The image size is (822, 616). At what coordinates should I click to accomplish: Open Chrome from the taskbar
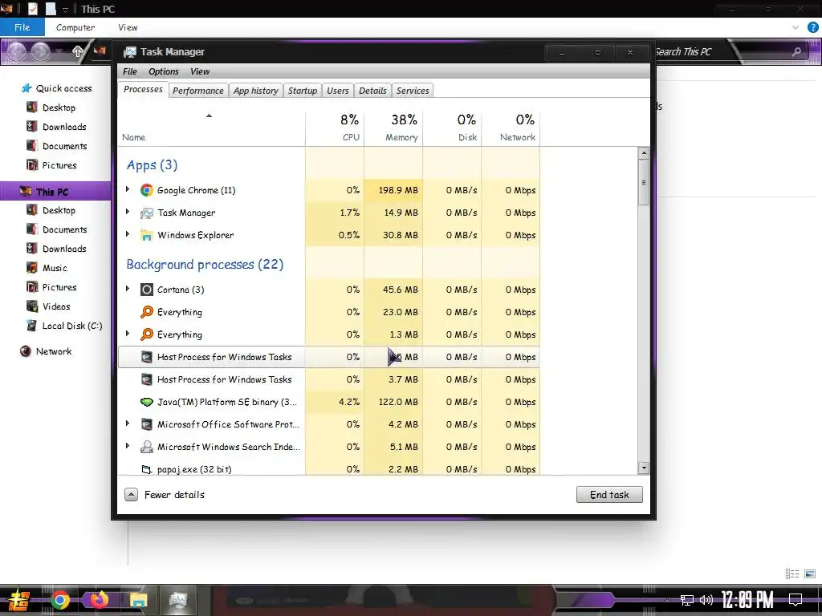59,600
